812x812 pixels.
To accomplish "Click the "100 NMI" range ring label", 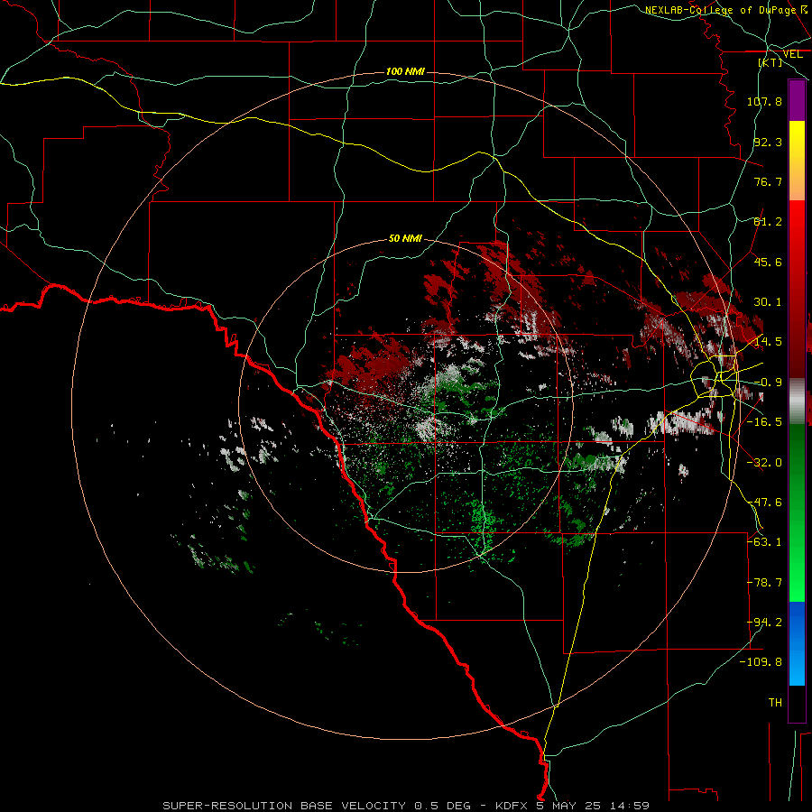I will [405, 71].
